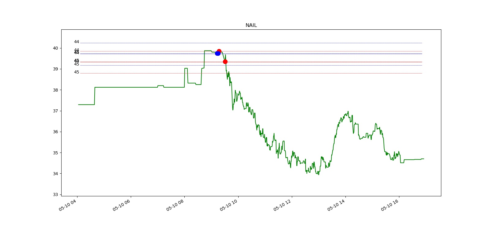The image size is (490, 245).
Task: Click x-axis label 05-10 06
Action: coord(121,205)
